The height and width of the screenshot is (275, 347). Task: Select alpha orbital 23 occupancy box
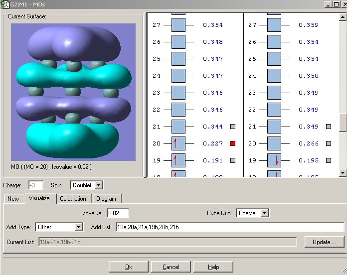click(178, 93)
